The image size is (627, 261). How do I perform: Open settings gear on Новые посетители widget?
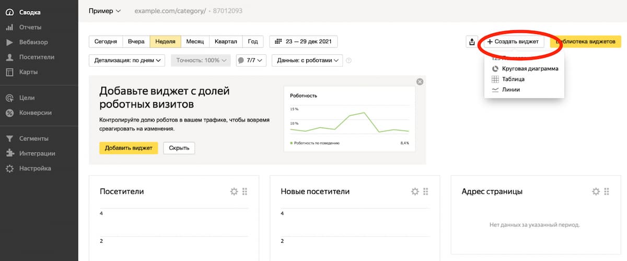[x=415, y=192]
